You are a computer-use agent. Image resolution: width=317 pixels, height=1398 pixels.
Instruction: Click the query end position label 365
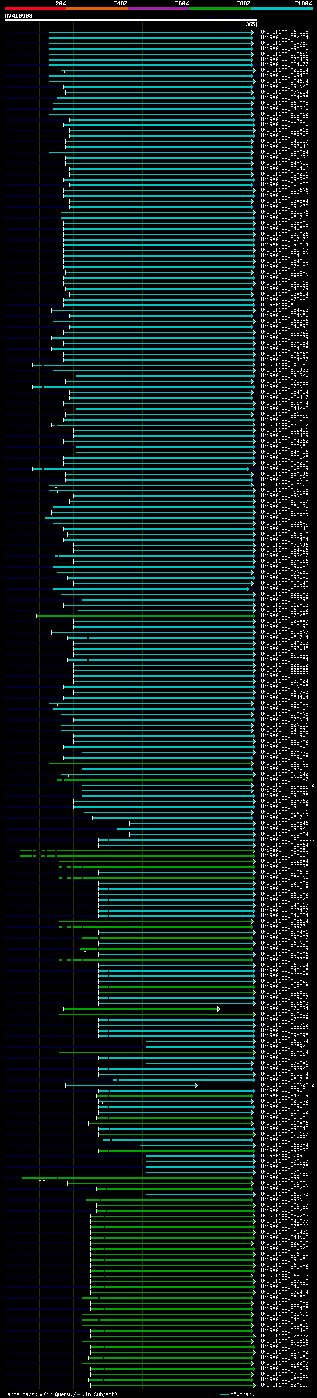click(250, 24)
